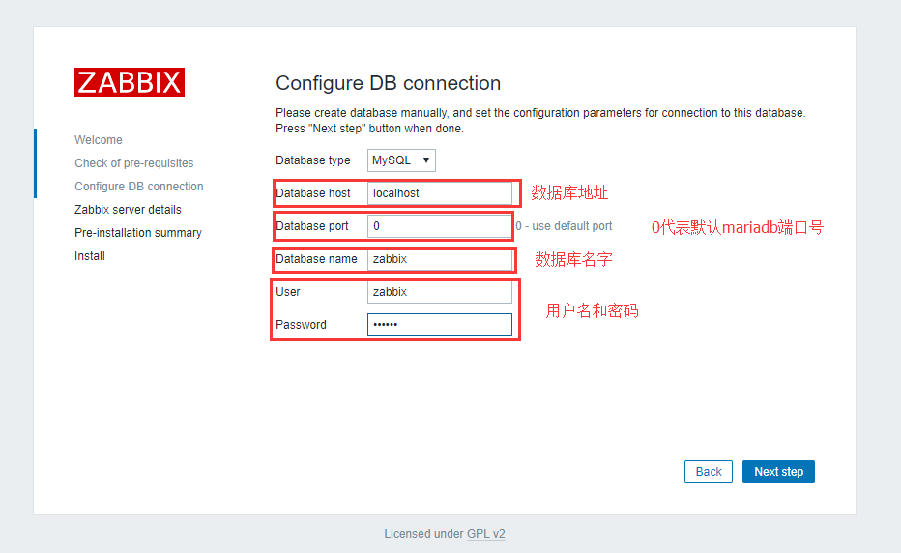The image size is (901, 553).
Task: Click the '0 - use default port' hint
Action: click(564, 226)
